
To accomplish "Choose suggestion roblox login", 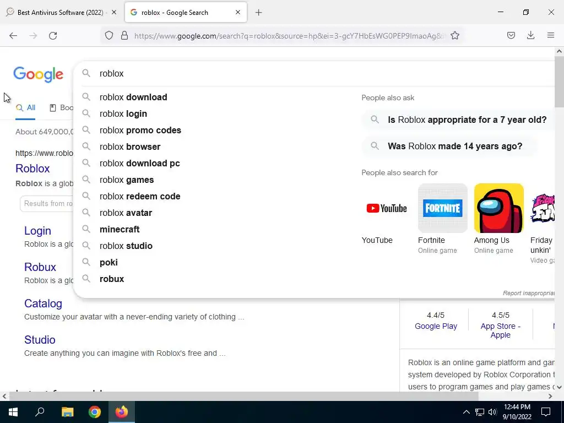I will [123, 113].
